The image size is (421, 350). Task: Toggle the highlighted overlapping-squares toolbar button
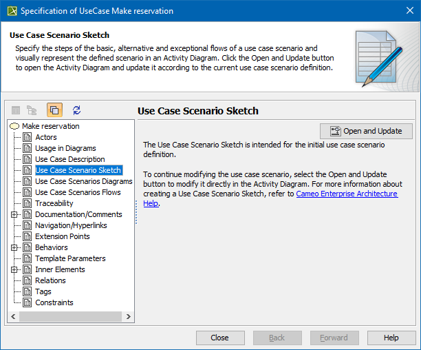pyautogui.click(x=54, y=110)
